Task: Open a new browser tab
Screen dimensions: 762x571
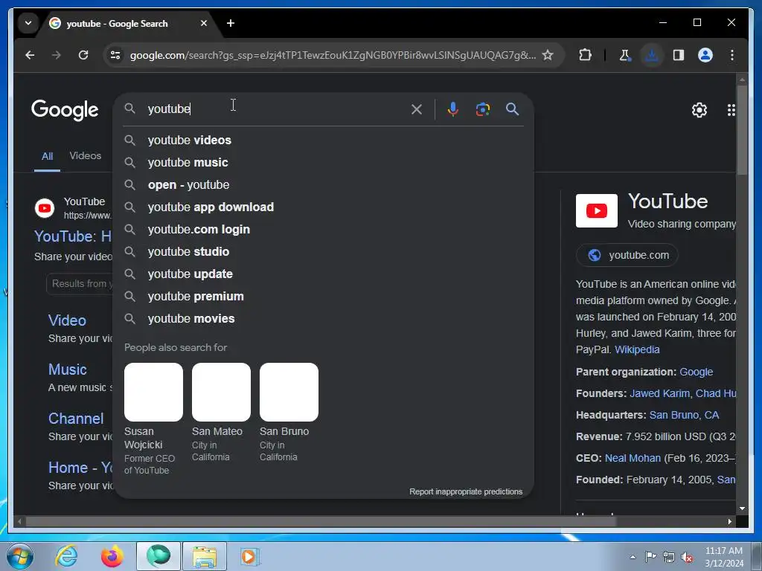Action: pyautogui.click(x=231, y=23)
